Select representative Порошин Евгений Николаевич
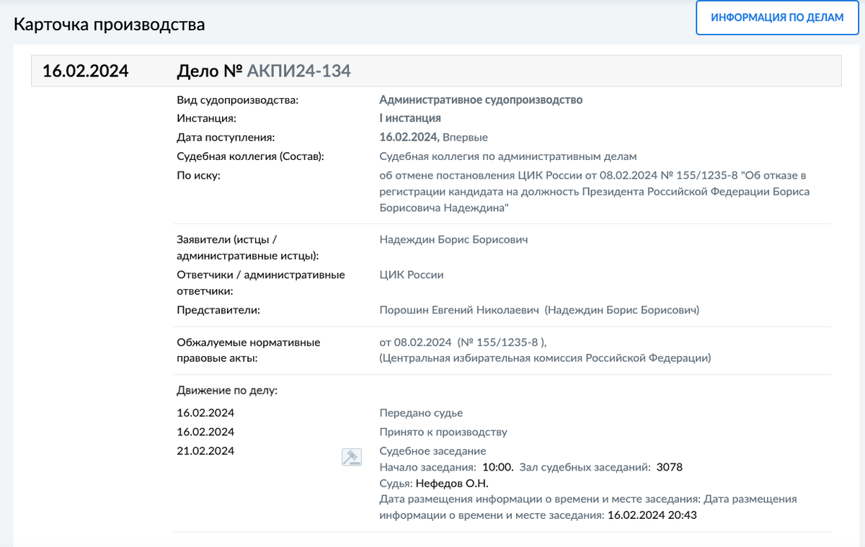 coord(445,310)
